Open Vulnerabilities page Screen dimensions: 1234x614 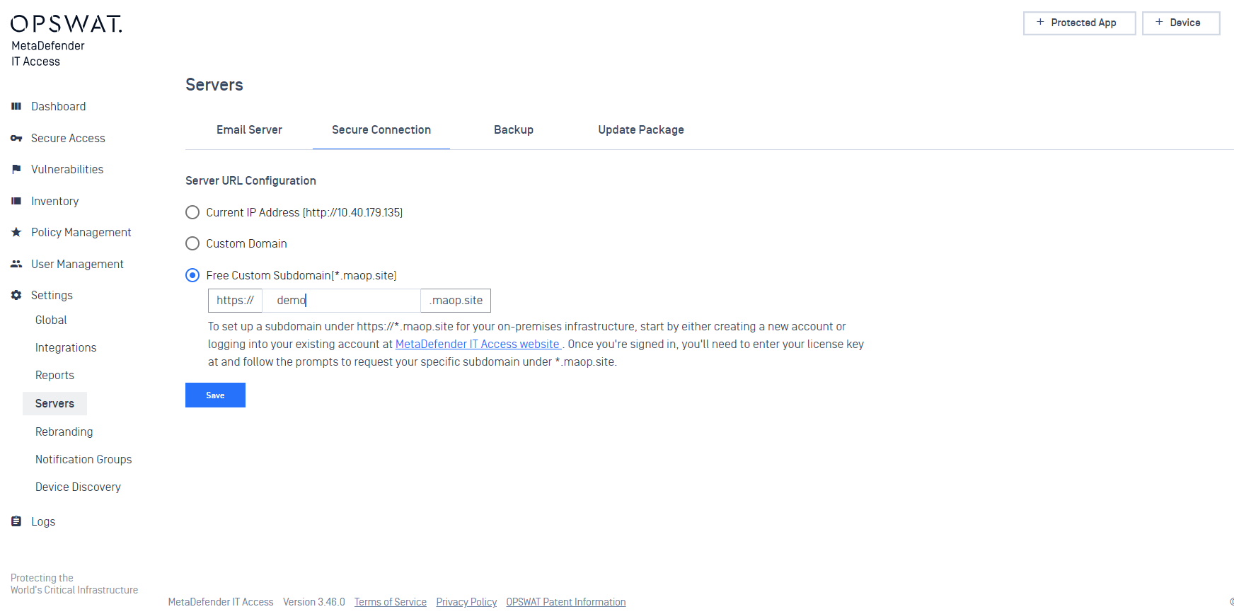point(67,169)
